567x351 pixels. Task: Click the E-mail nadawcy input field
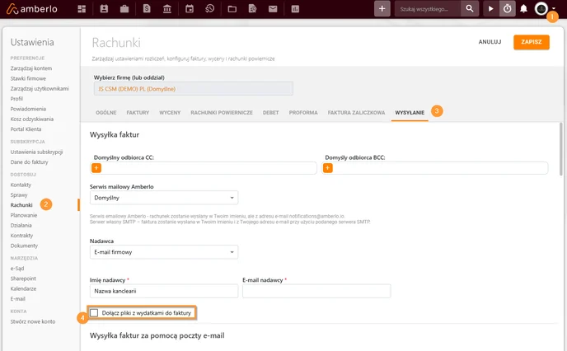[316, 291]
